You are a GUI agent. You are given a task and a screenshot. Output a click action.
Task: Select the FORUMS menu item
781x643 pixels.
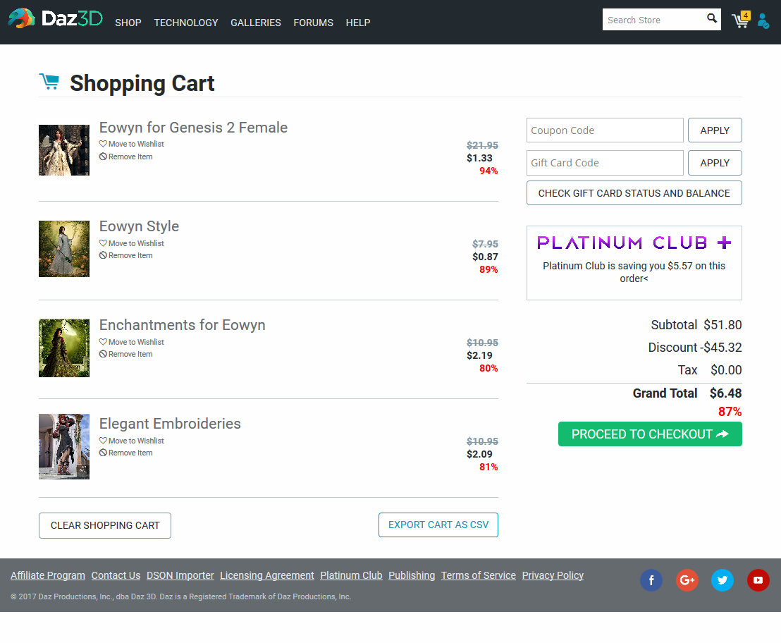[313, 23]
